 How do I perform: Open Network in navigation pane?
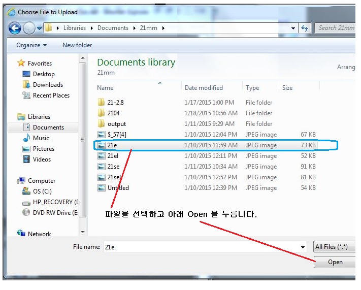pyautogui.click(x=39, y=234)
